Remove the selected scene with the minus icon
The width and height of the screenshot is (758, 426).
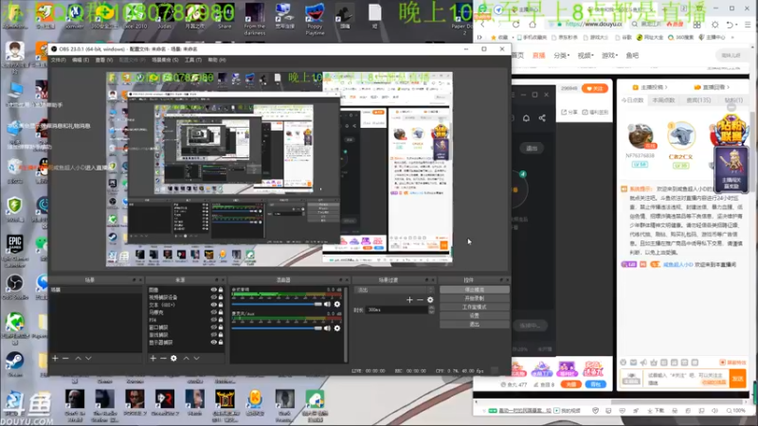65,359
